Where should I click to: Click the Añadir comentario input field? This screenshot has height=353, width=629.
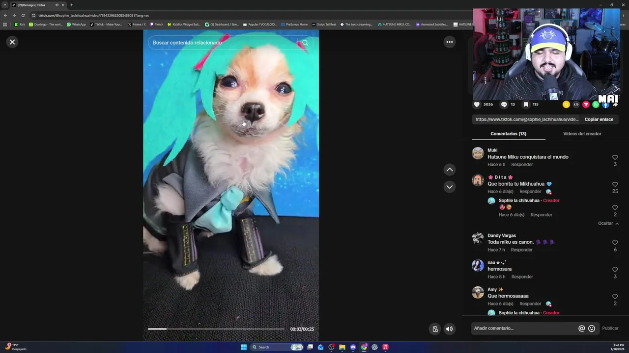click(x=524, y=328)
